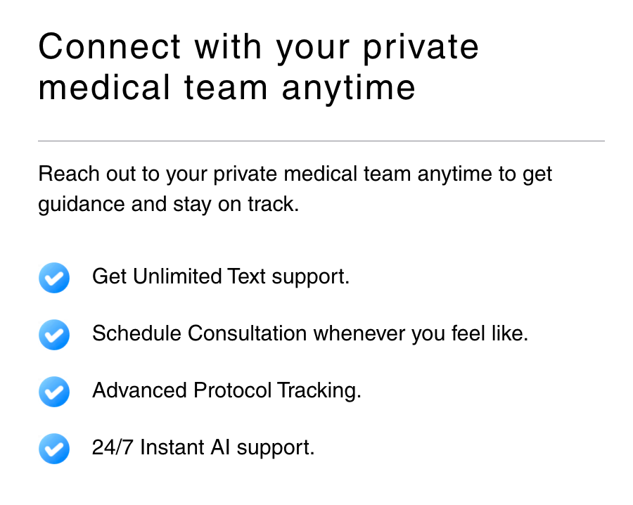Click the horizontal divider line under the heading
Image resolution: width=633 pixels, height=505 pixels.
321,141
